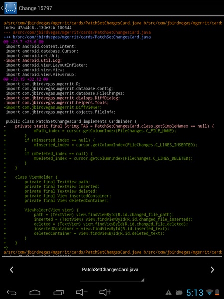Tap the battery status icon
This screenshot has width=224, height=299.
pyautogui.click(x=217, y=292)
